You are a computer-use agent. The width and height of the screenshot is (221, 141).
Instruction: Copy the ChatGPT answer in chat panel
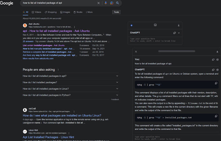click(x=213, y=70)
